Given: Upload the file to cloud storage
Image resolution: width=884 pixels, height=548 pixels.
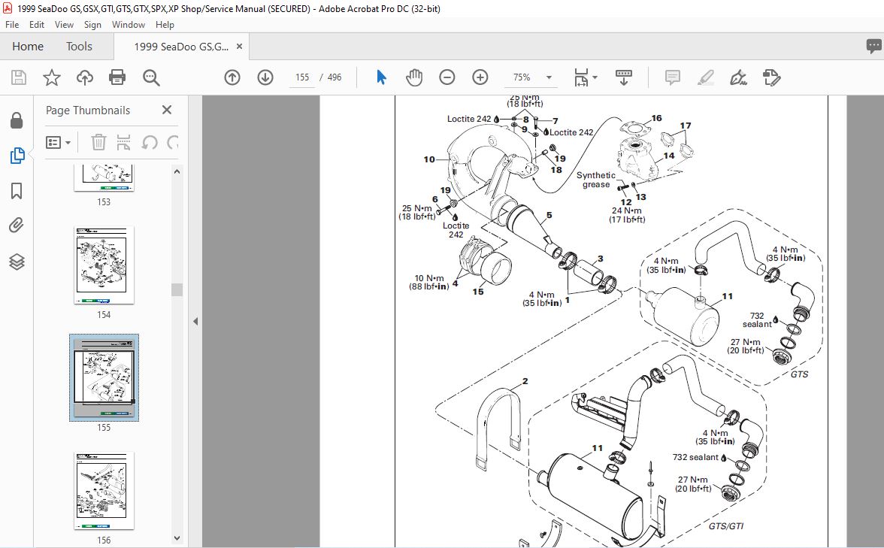Looking at the screenshot, I should click(84, 77).
